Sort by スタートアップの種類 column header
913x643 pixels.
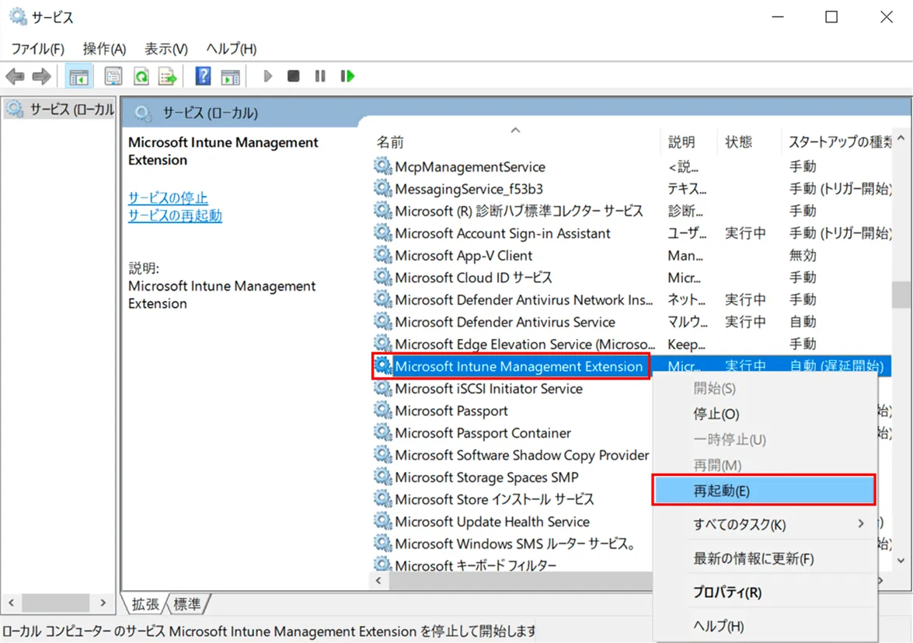click(x=838, y=142)
